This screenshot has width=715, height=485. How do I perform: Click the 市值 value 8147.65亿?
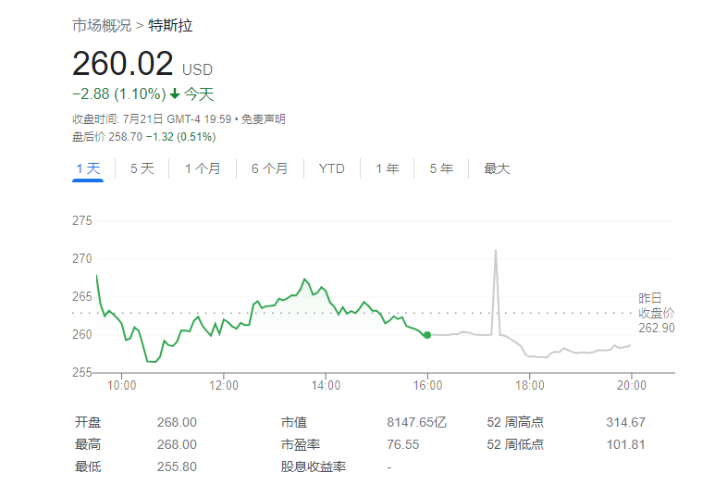click(x=417, y=422)
